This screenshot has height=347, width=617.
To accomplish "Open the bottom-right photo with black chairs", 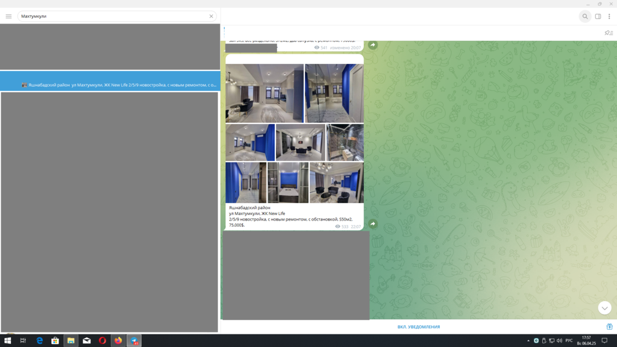I will [x=336, y=183].
